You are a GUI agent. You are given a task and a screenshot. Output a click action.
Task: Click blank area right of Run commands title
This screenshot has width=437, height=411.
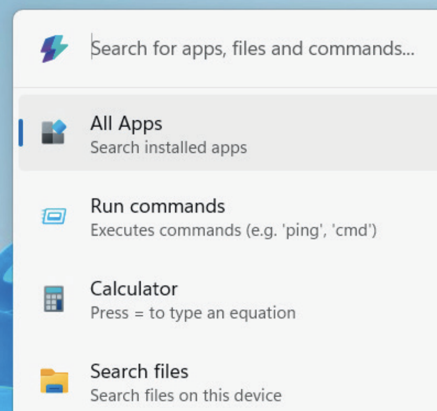coord(331,207)
